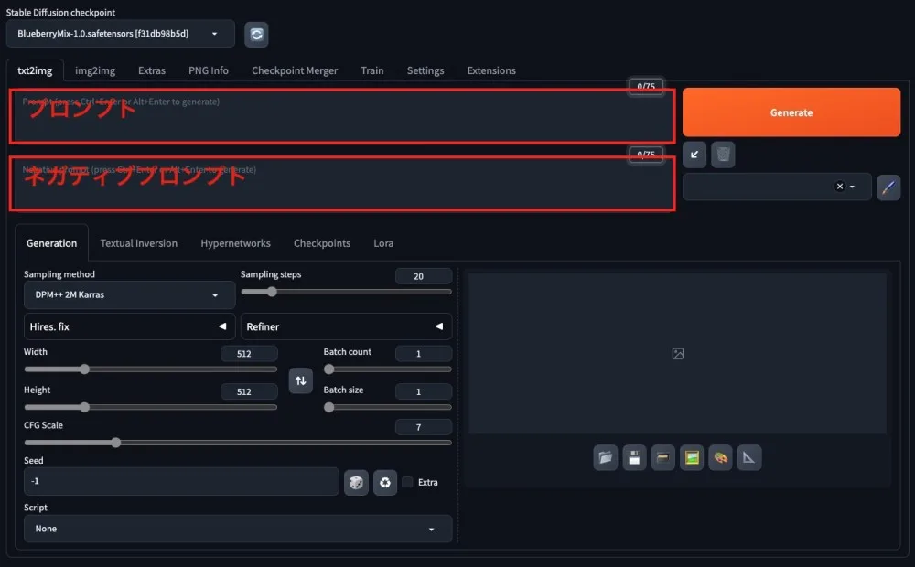Switch to the img2img tab

pos(95,70)
